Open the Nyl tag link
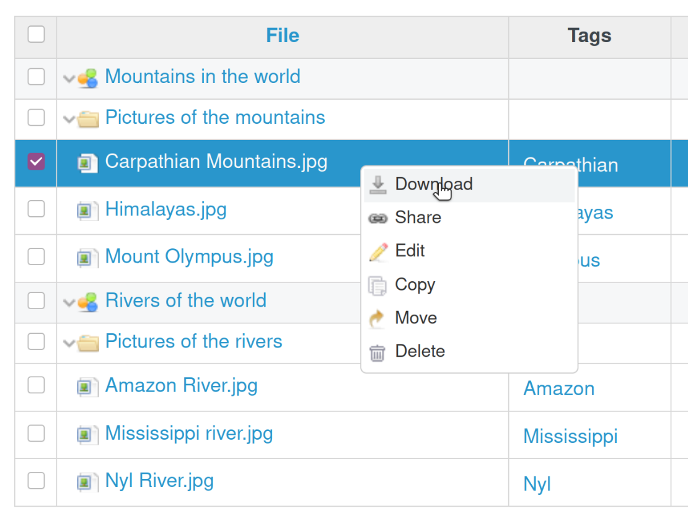This screenshot has width=688, height=529. coord(536,484)
